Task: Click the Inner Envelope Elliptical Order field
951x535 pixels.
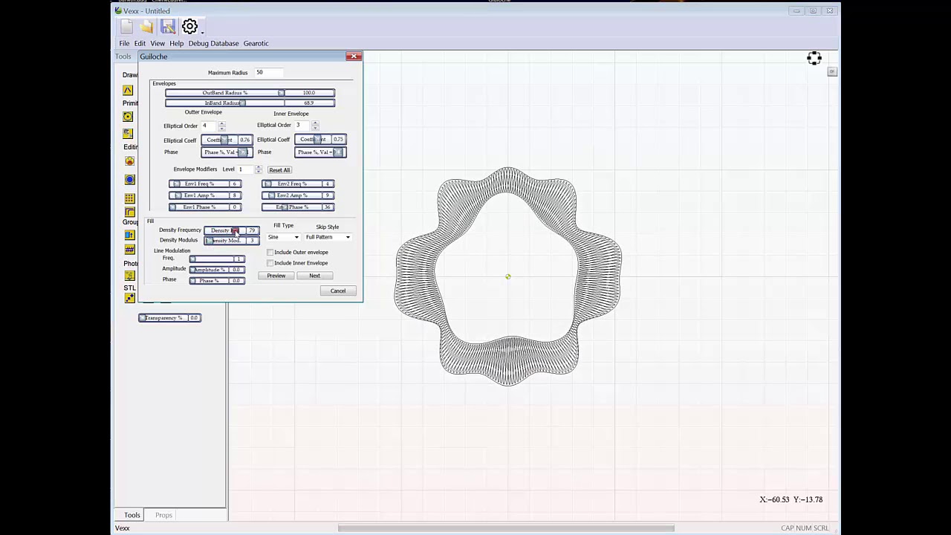Action: click(x=302, y=125)
